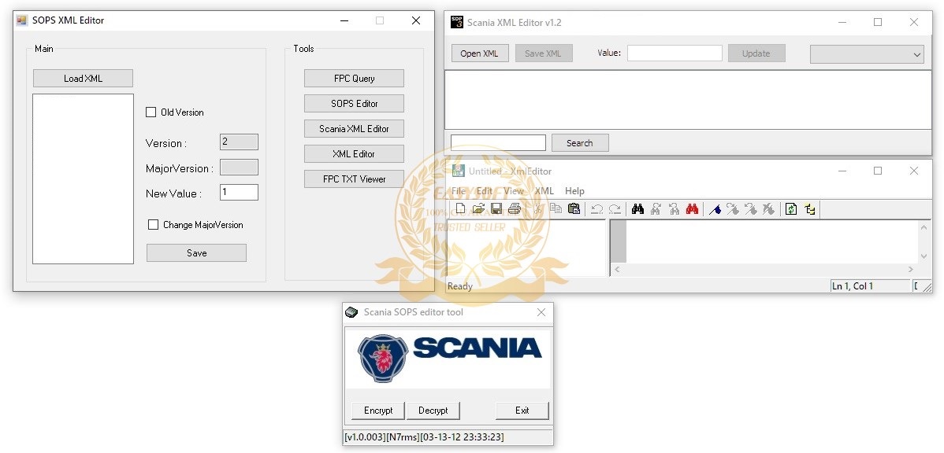Click XmlEditor horizontal scrollbar left arrow
Image resolution: width=944 pixels, height=453 pixels.
coord(617,270)
